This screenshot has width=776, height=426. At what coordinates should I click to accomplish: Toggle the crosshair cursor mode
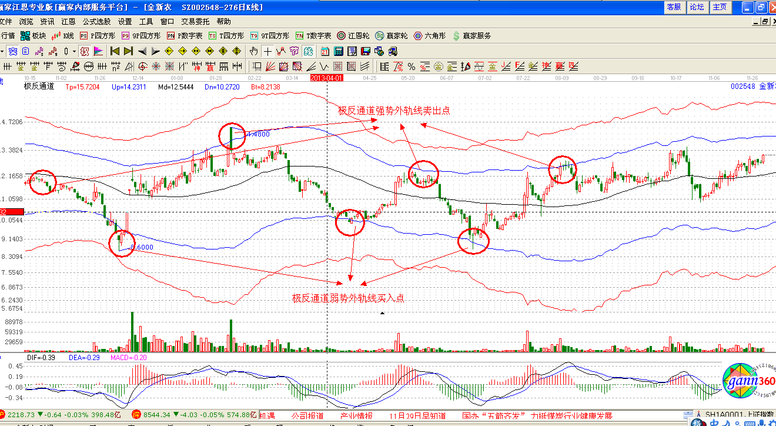268,51
